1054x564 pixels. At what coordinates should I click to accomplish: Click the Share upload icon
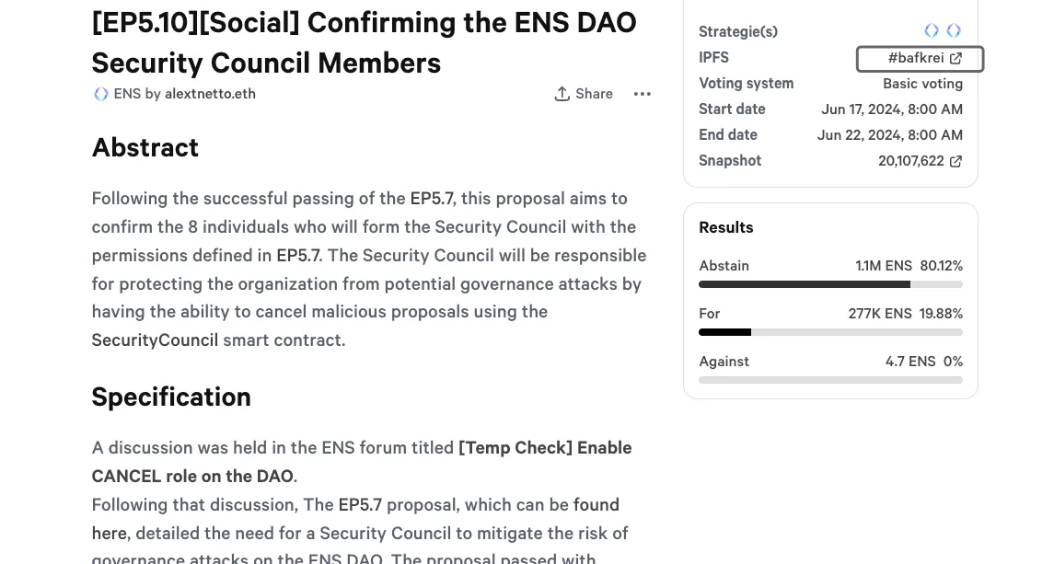(562, 94)
